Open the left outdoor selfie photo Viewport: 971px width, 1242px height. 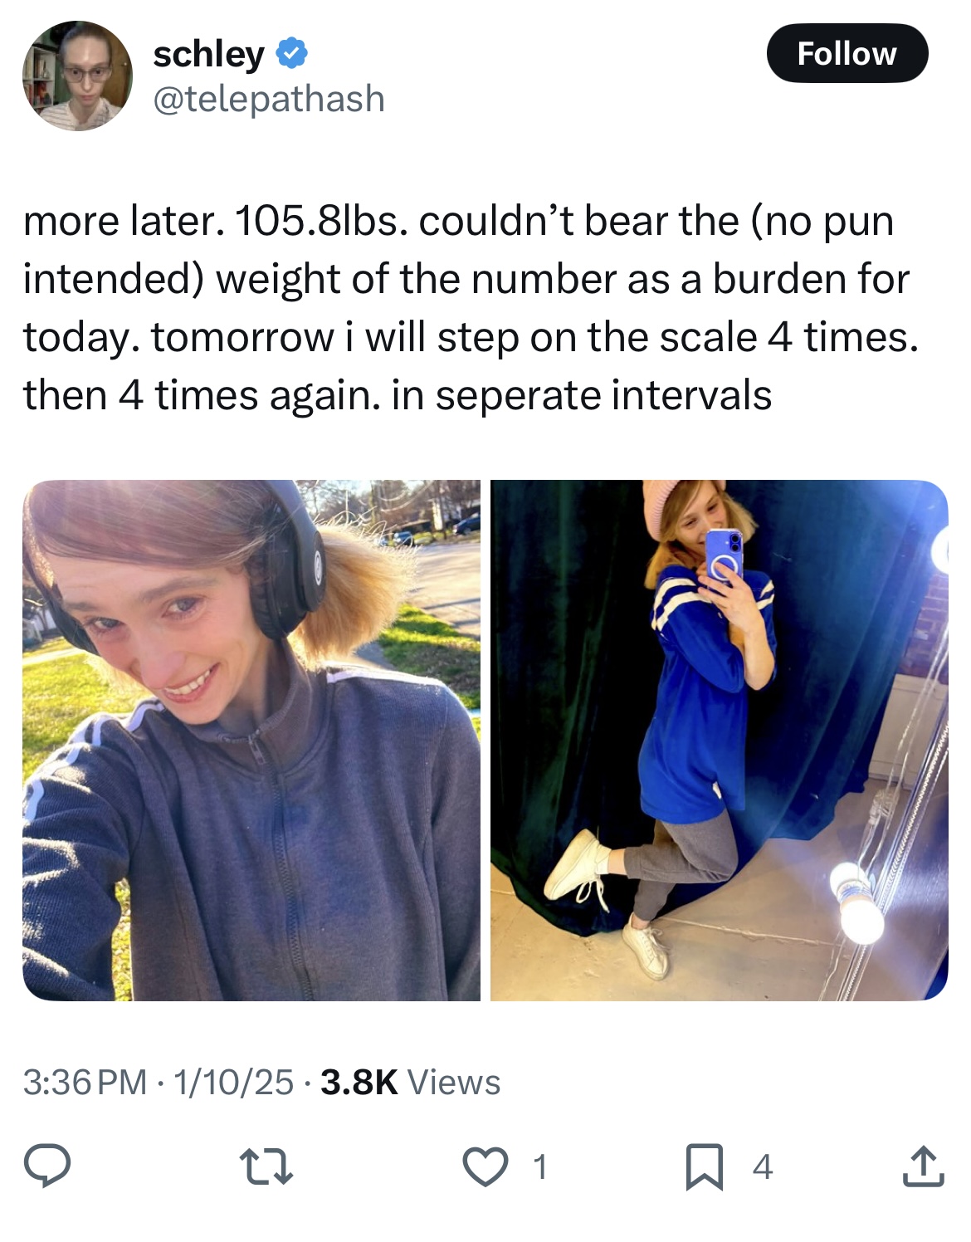[251, 741]
